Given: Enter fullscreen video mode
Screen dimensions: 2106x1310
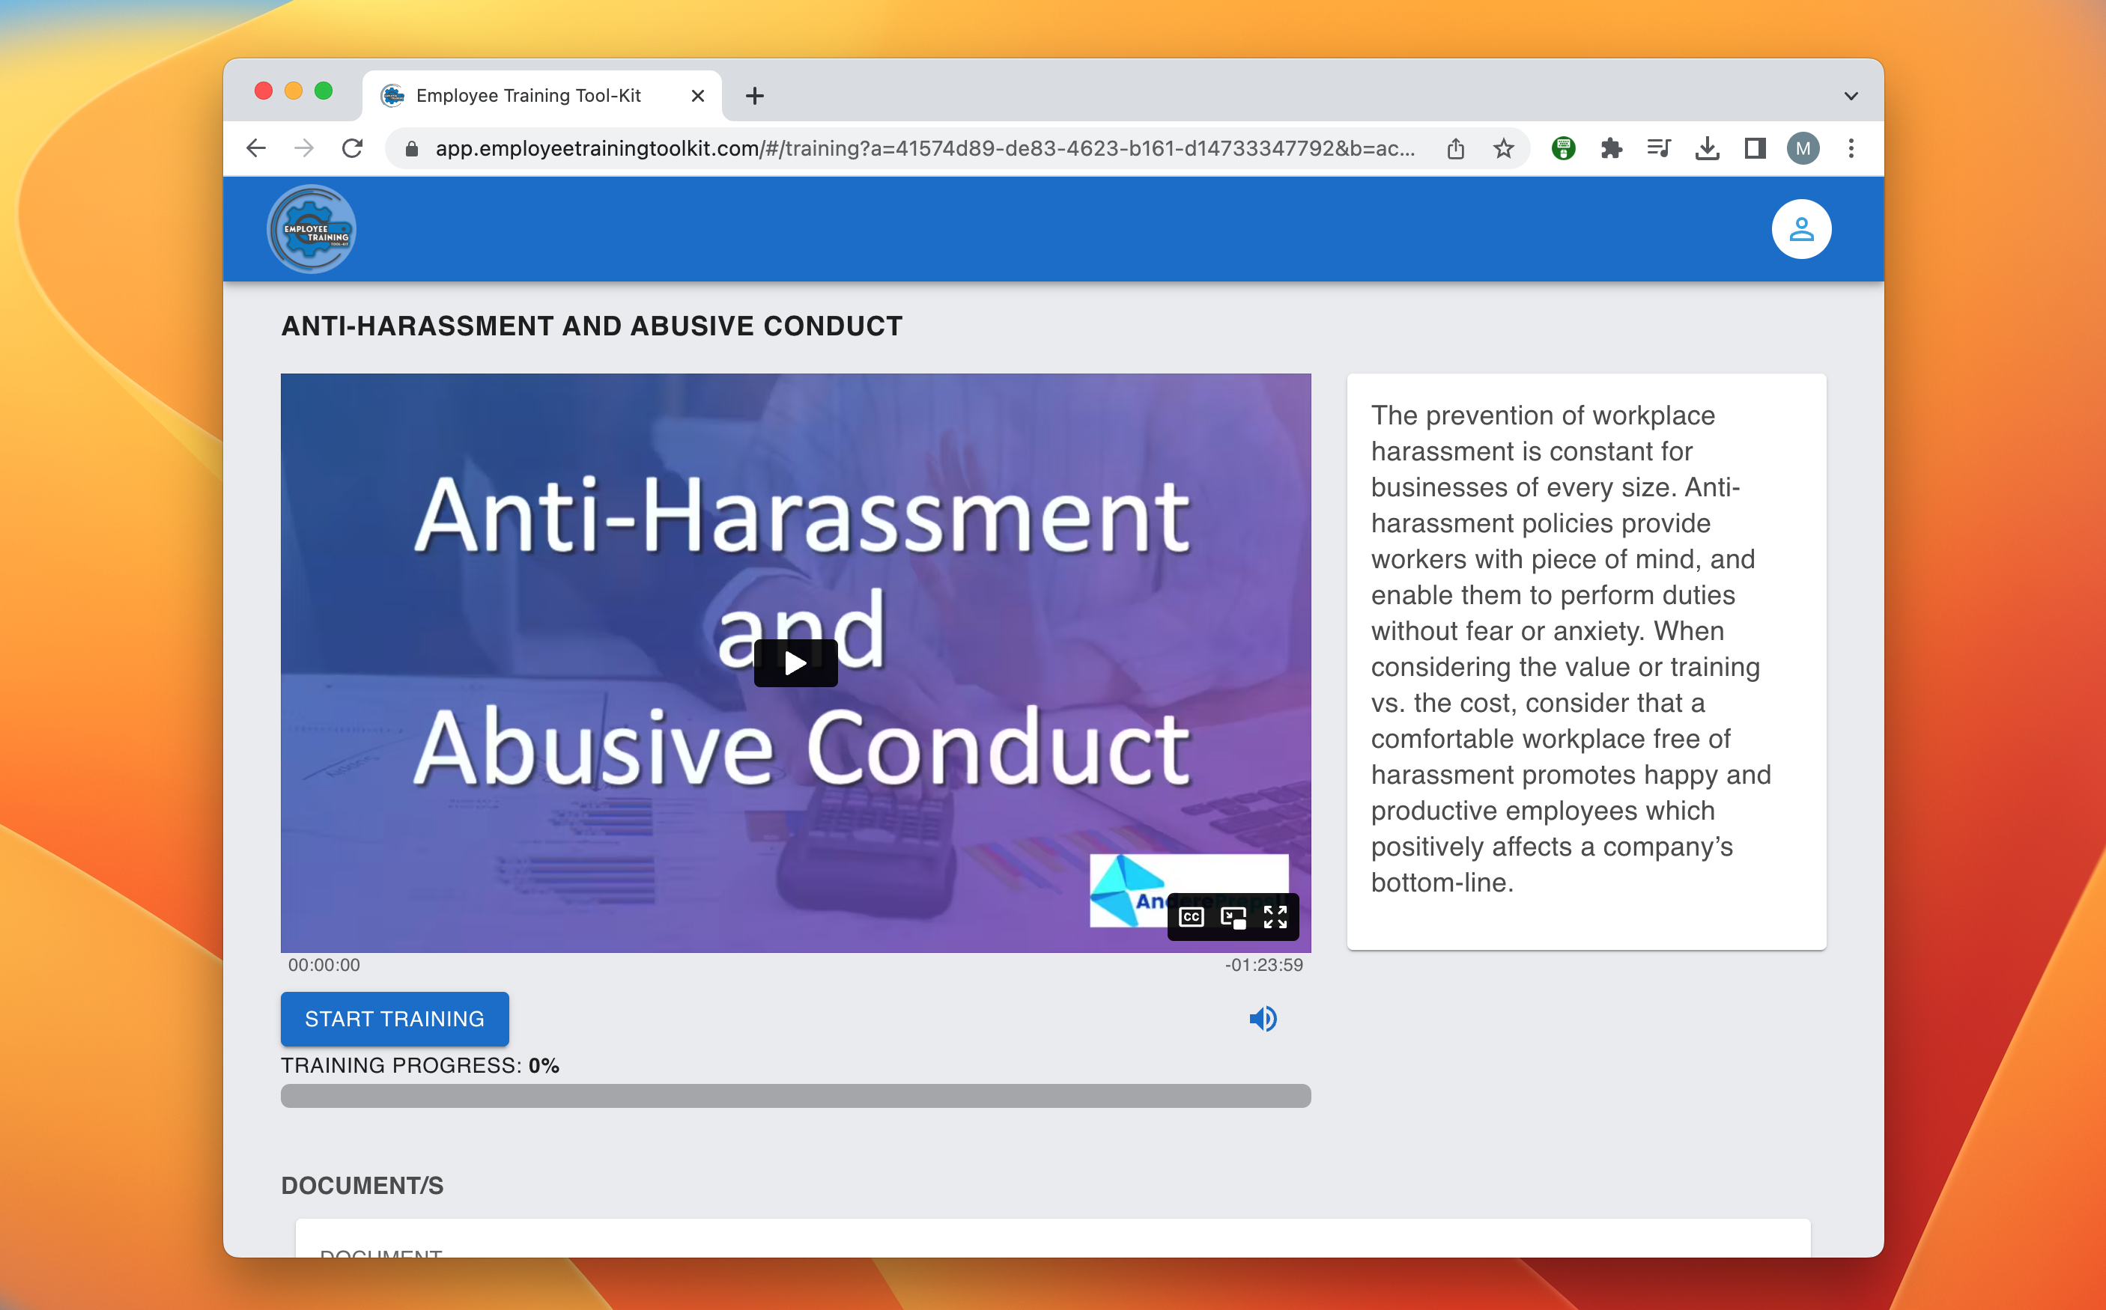Looking at the screenshot, I should (x=1274, y=917).
